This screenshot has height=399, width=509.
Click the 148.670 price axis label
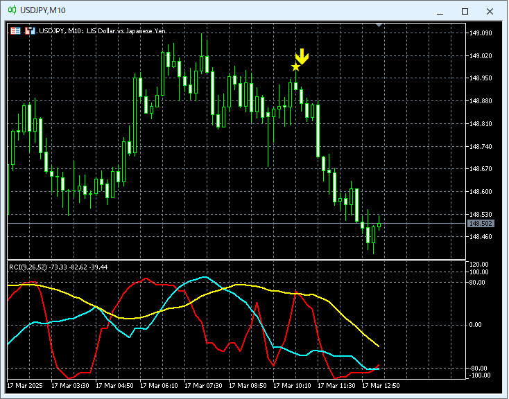(x=481, y=169)
